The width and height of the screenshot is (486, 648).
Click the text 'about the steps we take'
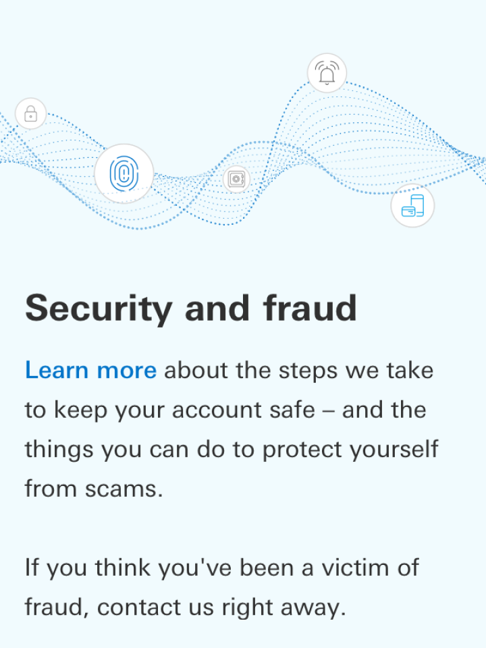pos(299,370)
